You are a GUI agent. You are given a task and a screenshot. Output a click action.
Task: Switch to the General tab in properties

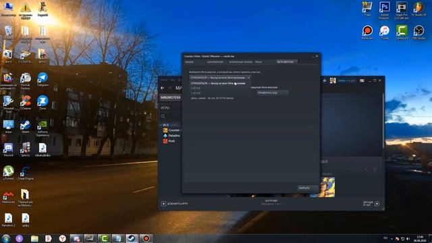[189, 62]
